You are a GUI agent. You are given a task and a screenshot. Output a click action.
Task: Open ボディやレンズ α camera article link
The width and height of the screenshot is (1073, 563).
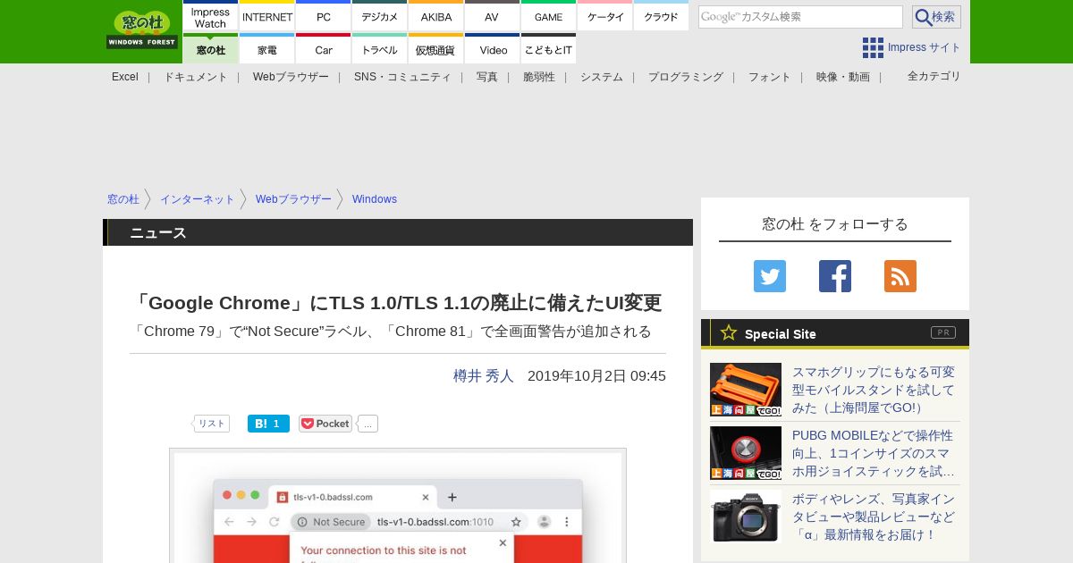pos(874,517)
